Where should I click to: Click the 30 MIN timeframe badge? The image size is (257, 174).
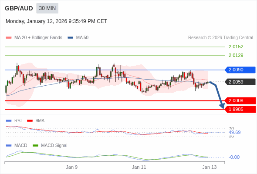click(47, 8)
